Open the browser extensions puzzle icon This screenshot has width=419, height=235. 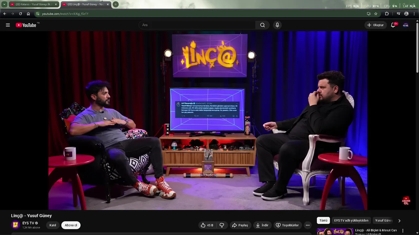(x=387, y=14)
